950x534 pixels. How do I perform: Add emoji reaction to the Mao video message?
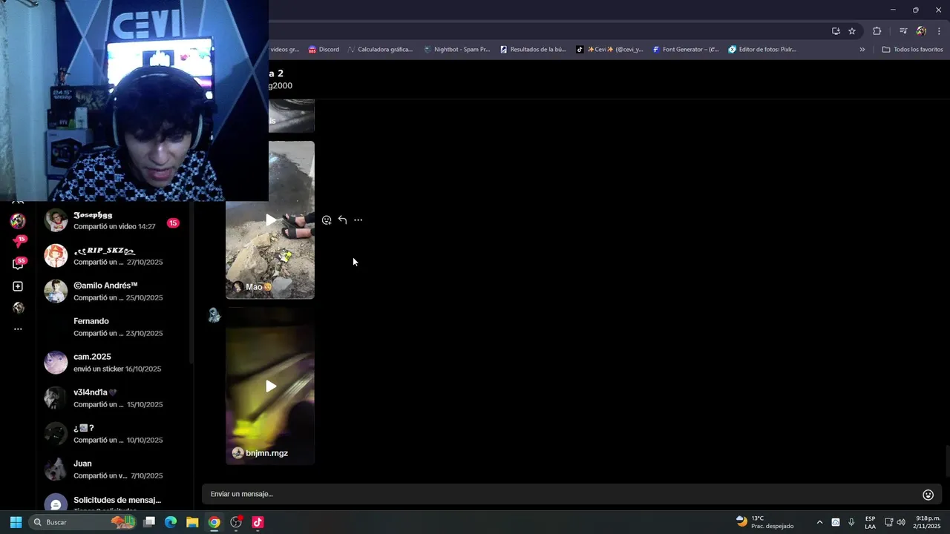pos(327,220)
